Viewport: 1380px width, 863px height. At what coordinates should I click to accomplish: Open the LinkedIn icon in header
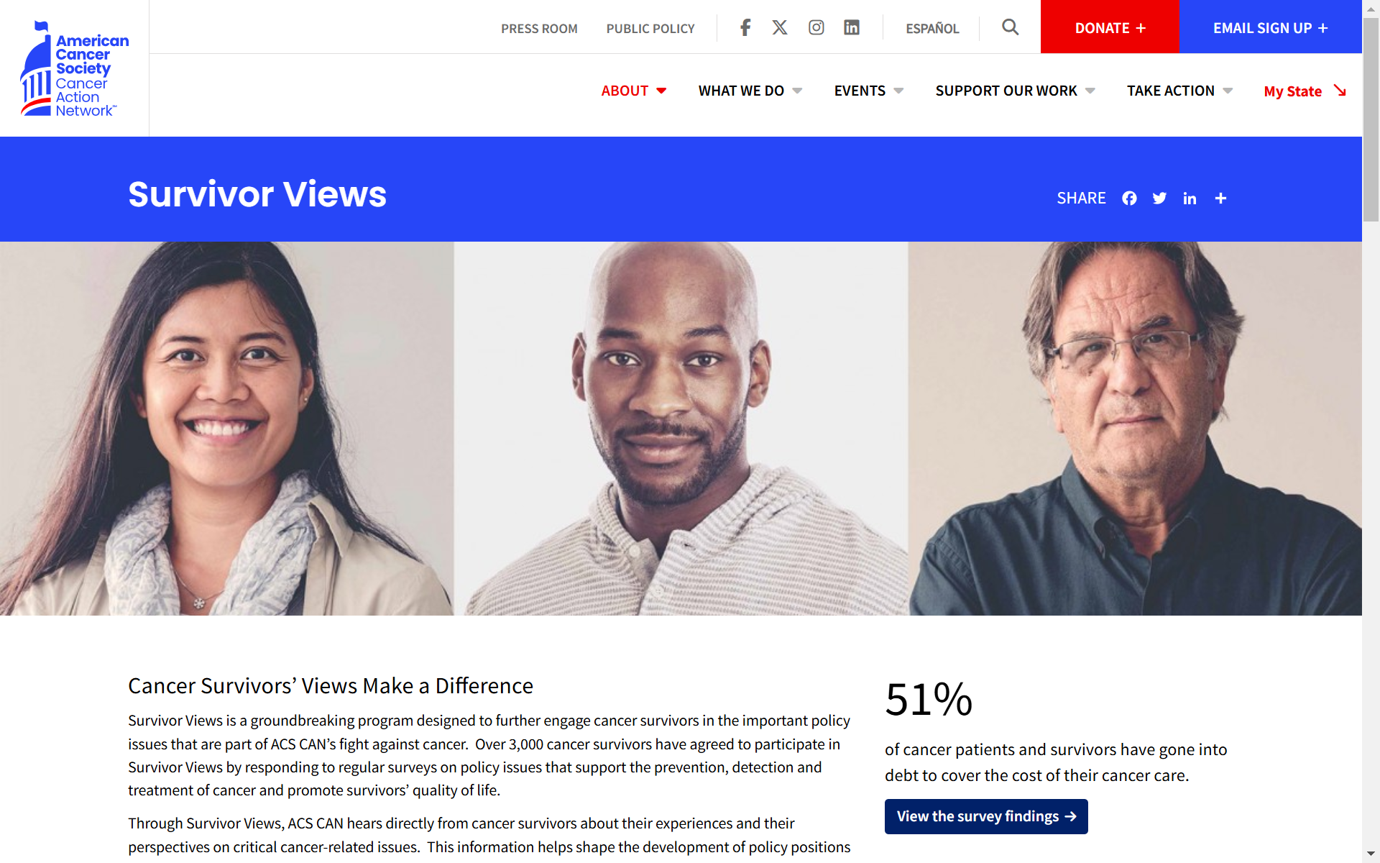(x=852, y=27)
